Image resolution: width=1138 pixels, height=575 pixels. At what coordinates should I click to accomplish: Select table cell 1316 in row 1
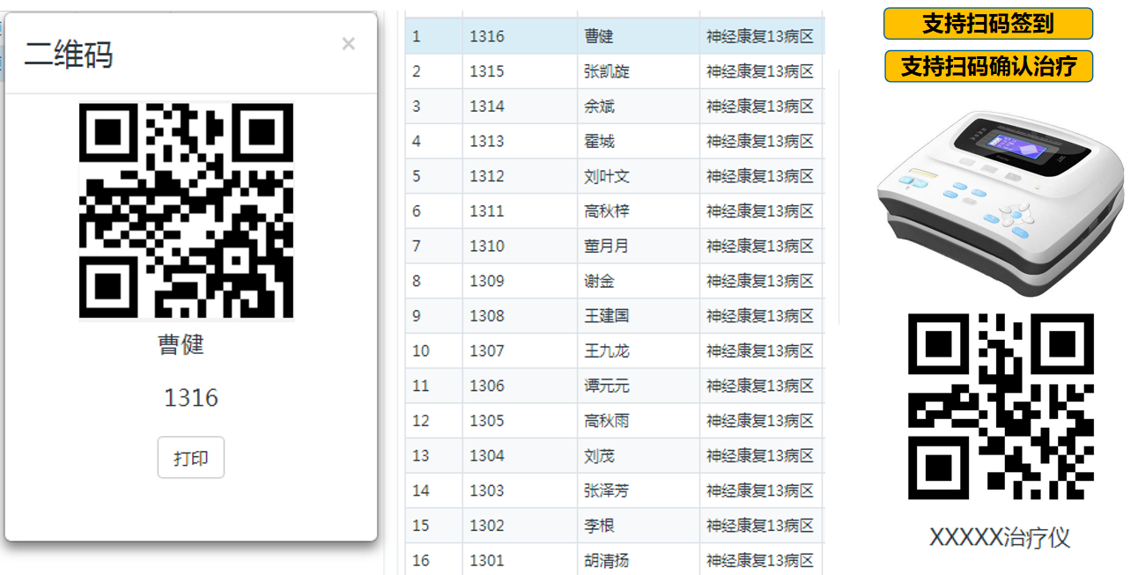click(x=487, y=36)
